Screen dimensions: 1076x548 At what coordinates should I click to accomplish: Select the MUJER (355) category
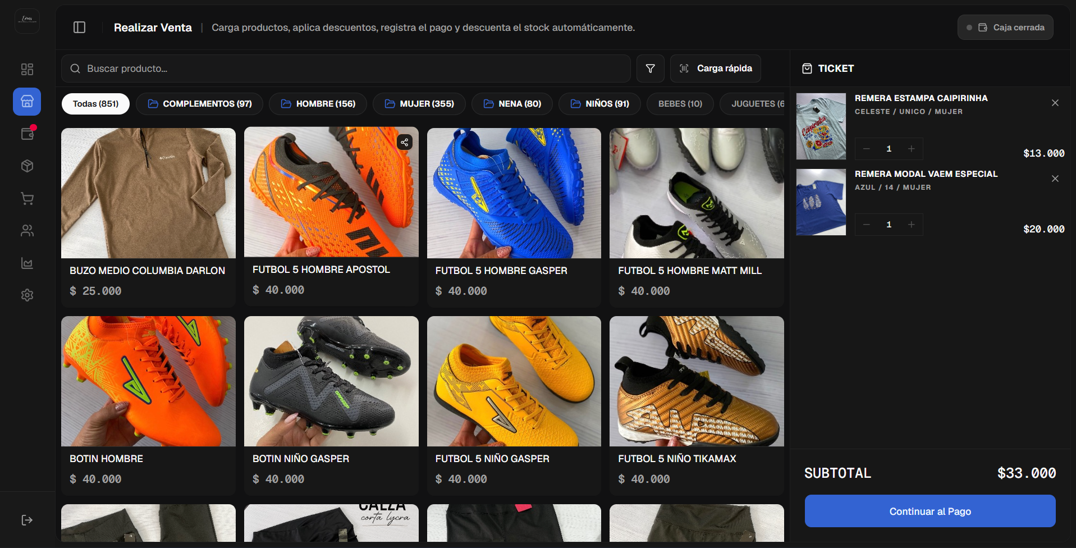click(x=419, y=104)
